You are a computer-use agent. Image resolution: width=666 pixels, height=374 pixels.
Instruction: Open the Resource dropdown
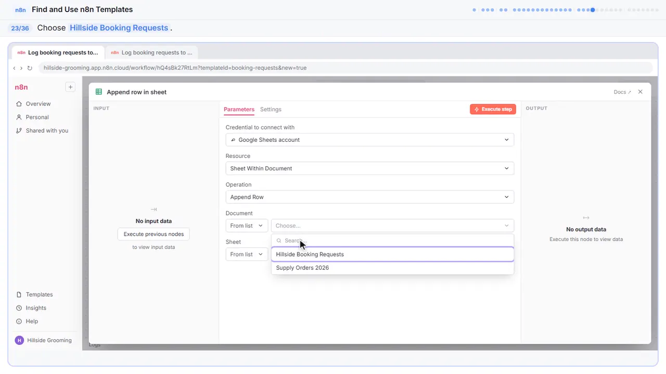[x=370, y=168]
